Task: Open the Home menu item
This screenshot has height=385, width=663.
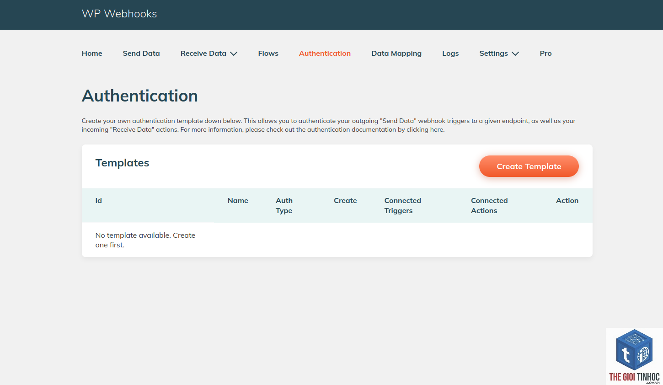Action: point(92,53)
